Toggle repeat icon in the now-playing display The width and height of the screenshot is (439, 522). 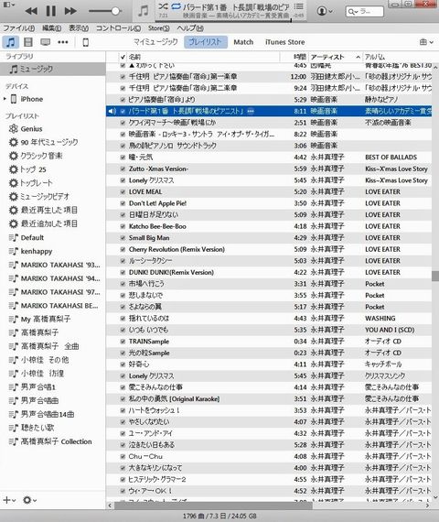176,6
